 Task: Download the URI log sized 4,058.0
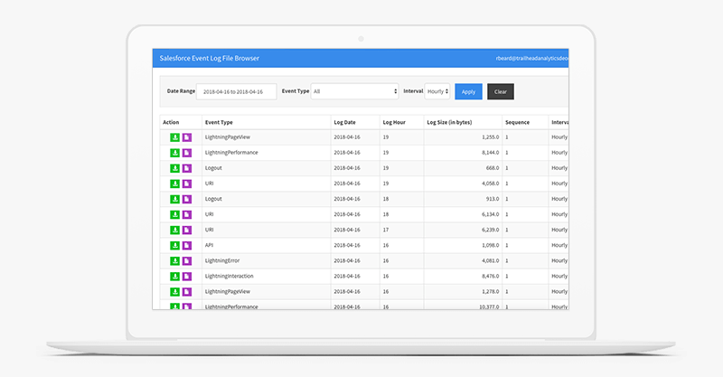[x=174, y=184]
